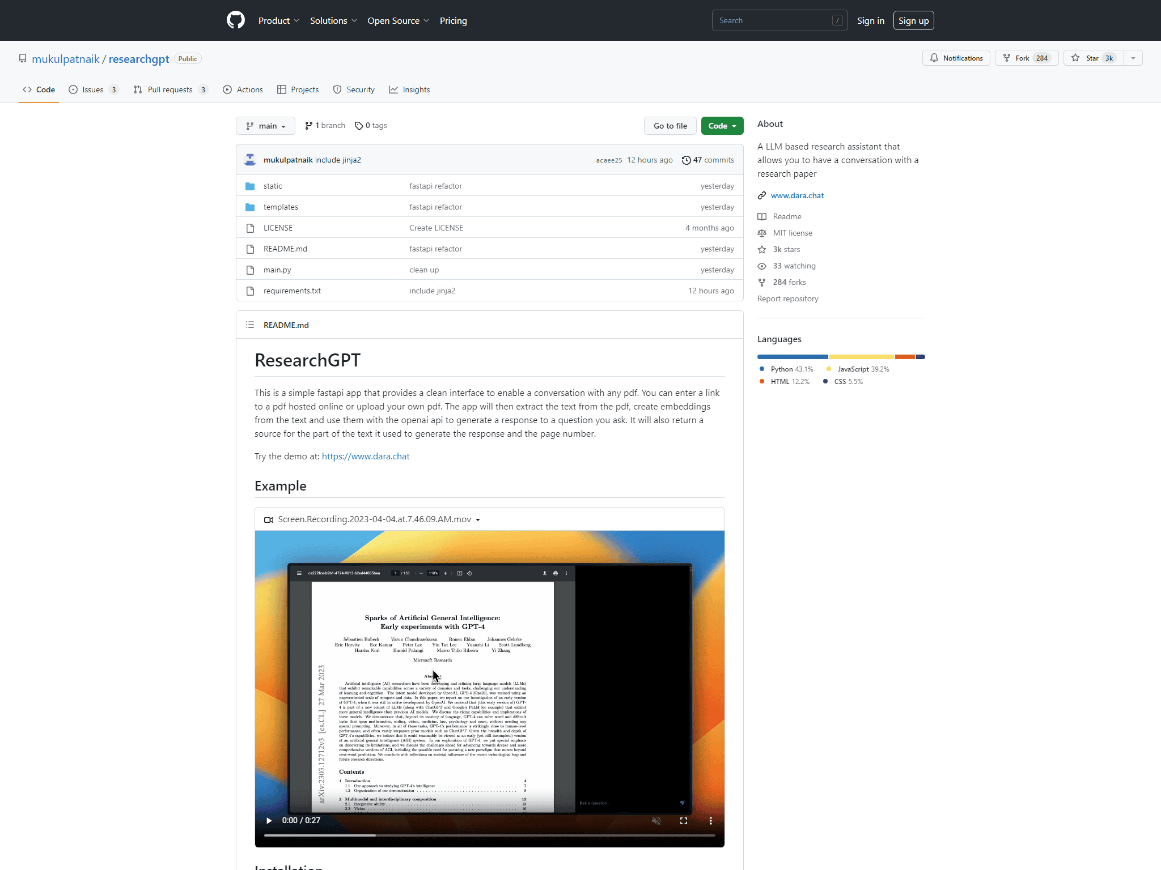Viewport: 1161px width, 870px height.
Task: Expand the Screen.Recording video file dropdown
Action: click(x=372, y=519)
